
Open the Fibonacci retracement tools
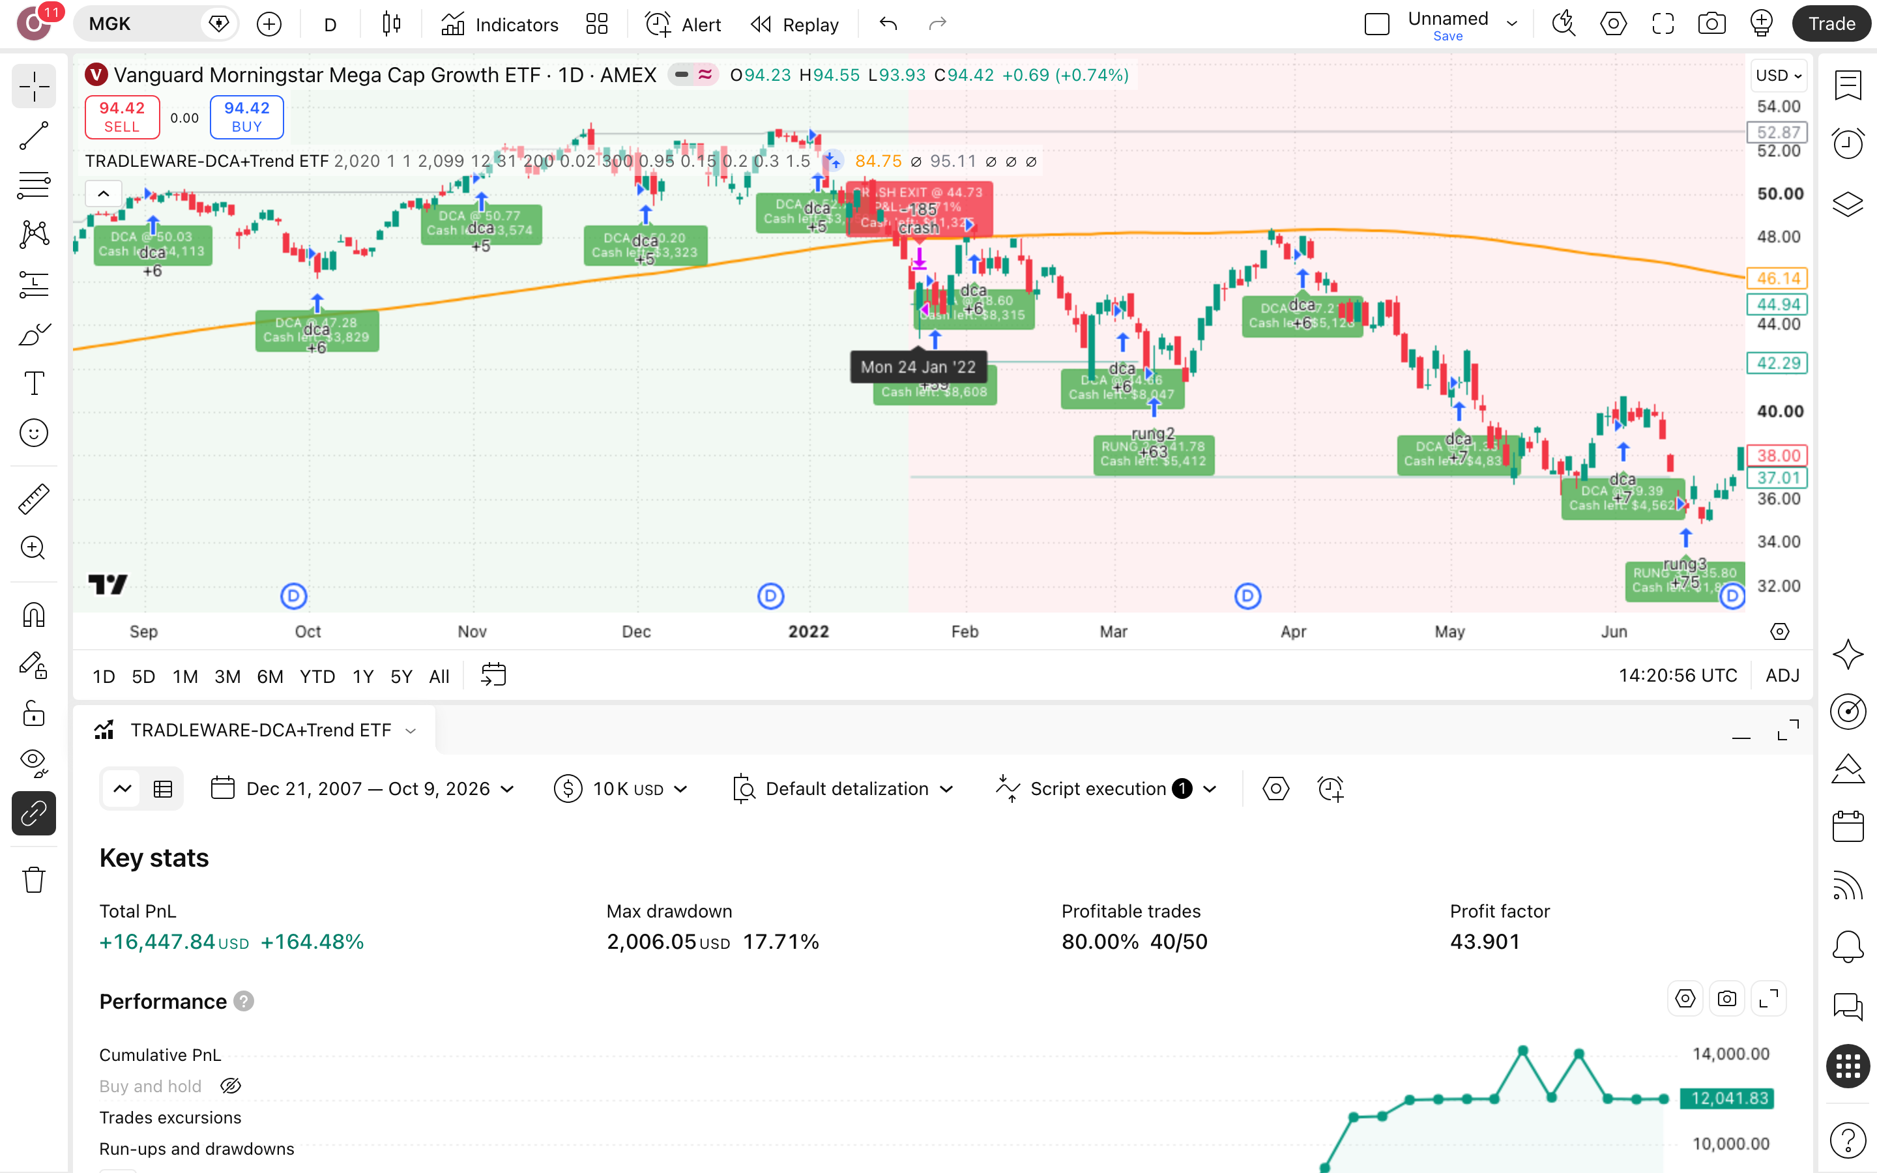tap(34, 186)
